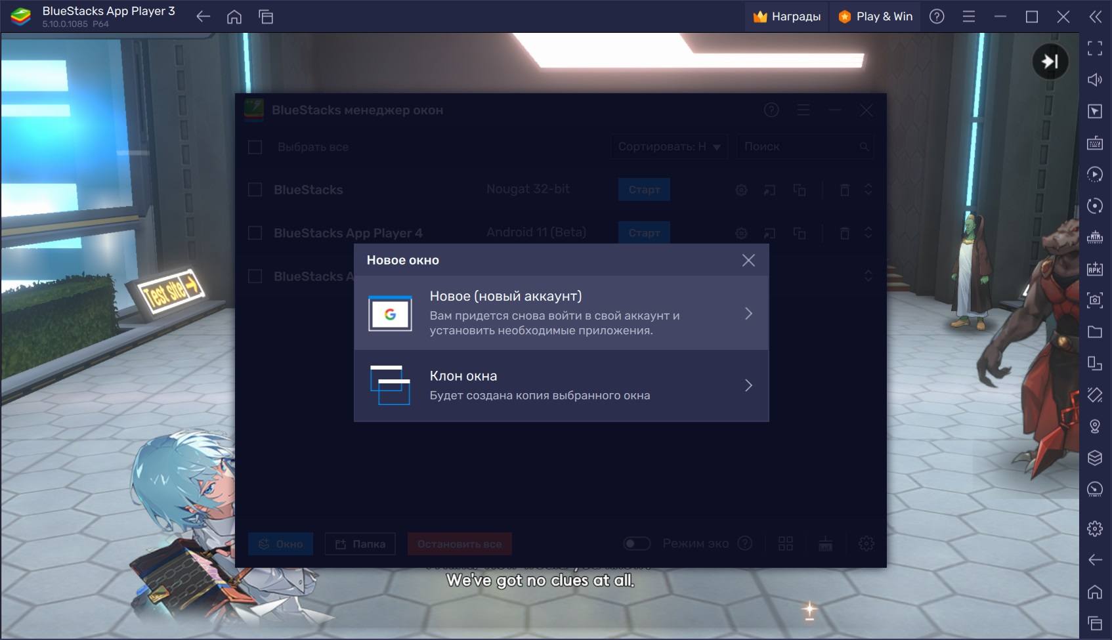
Task: Check Выбрать все checkbox
Action: point(255,147)
